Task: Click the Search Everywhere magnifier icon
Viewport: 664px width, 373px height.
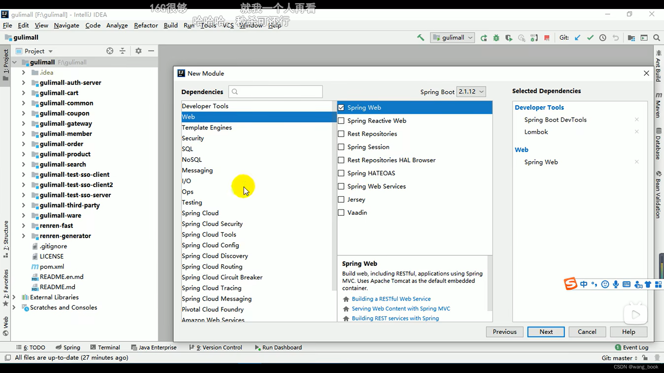Action: pos(656,38)
